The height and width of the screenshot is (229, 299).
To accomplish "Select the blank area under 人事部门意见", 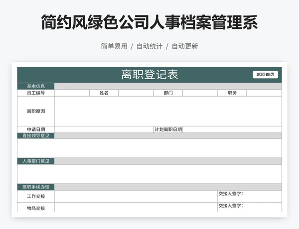I will tap(149, 174).
